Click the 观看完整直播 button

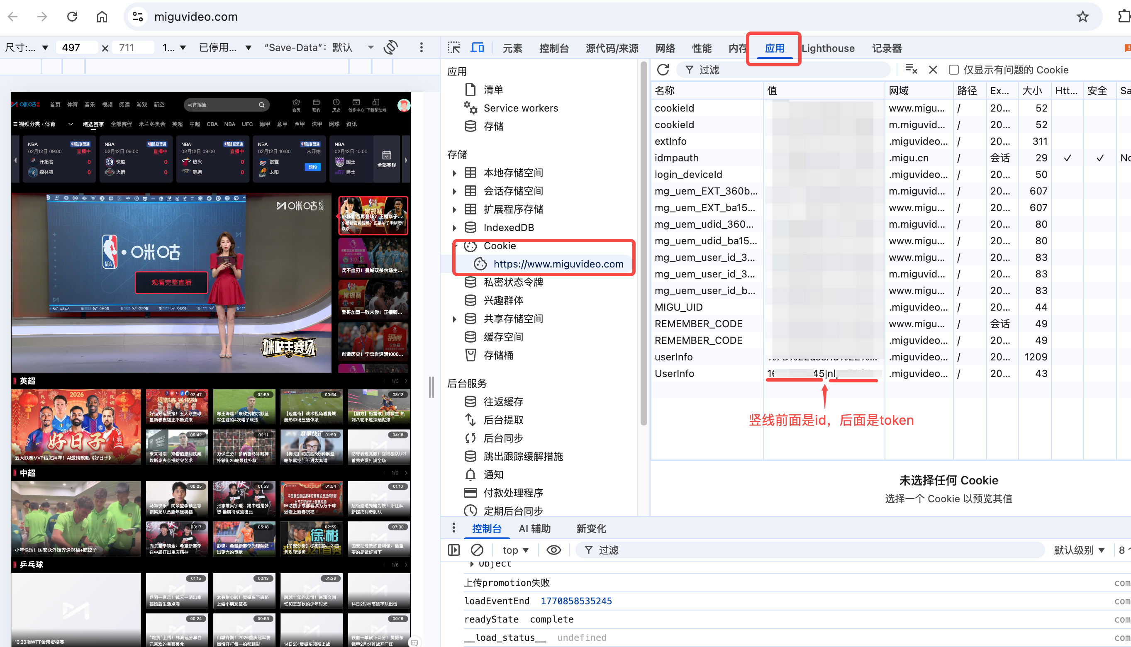point(171,282)
